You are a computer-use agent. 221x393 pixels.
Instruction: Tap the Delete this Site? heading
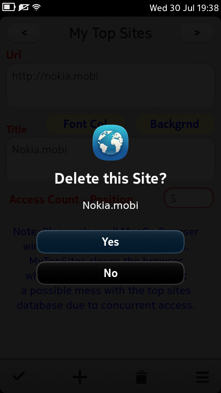tap(110, 179)
